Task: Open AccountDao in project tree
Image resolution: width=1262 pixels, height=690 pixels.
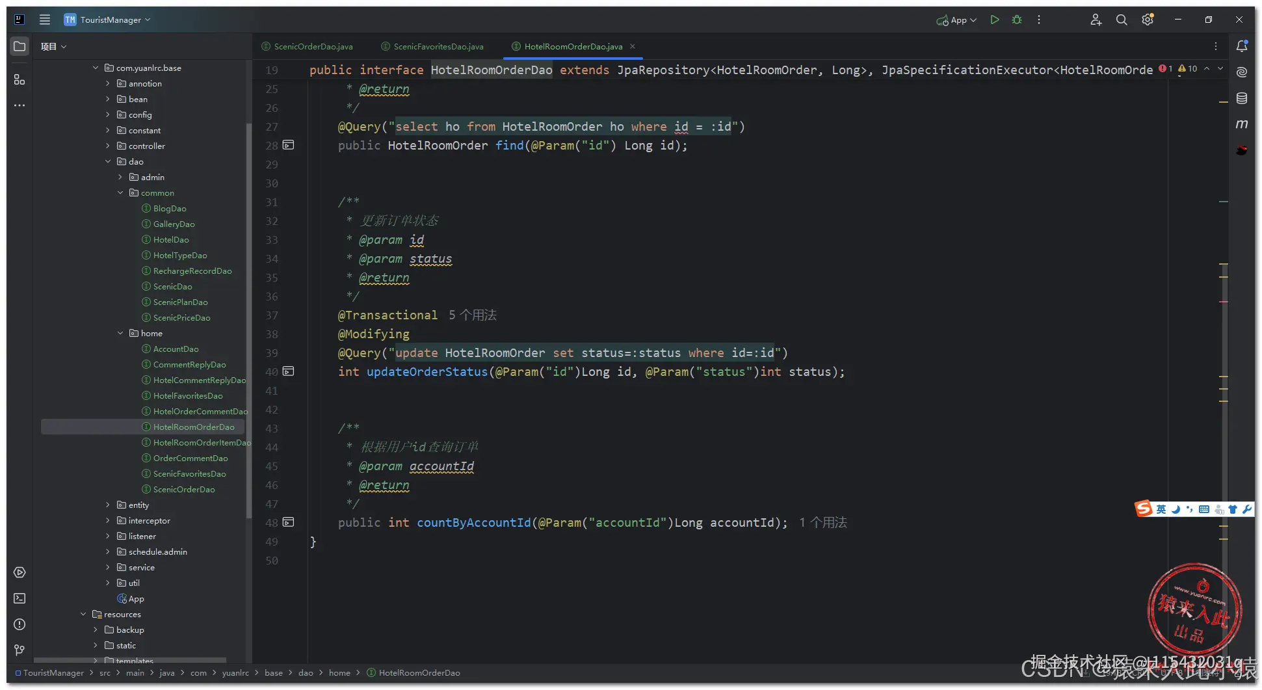Action: coord(176,349)
